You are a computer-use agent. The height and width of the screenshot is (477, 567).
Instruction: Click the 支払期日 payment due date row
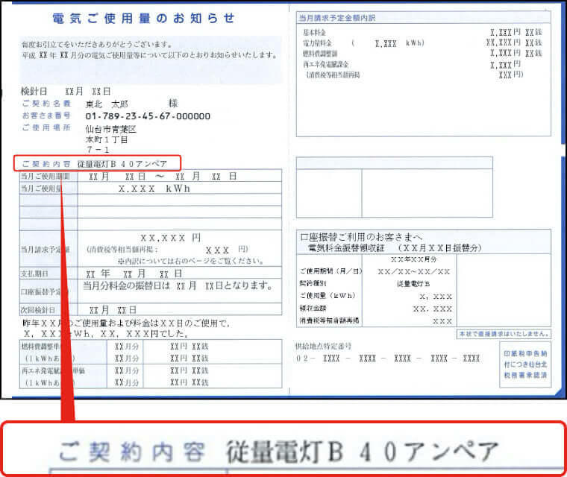[x=149, y=274]
